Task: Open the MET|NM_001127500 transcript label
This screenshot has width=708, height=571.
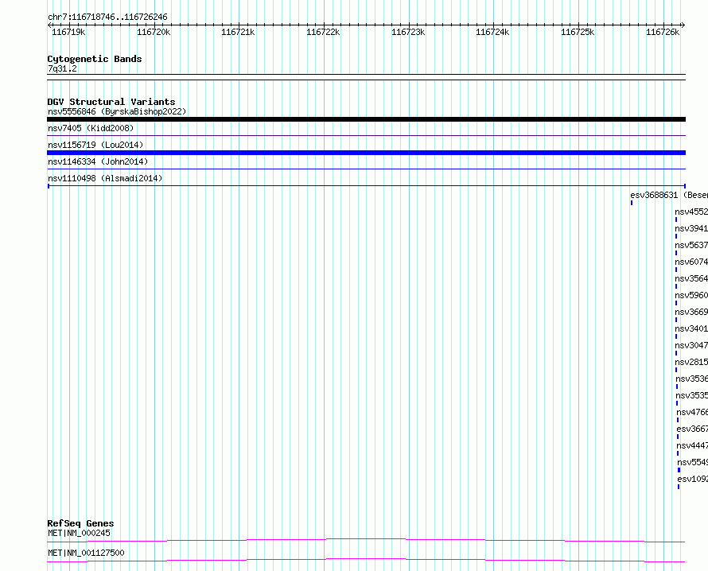Action: [86, 553]
